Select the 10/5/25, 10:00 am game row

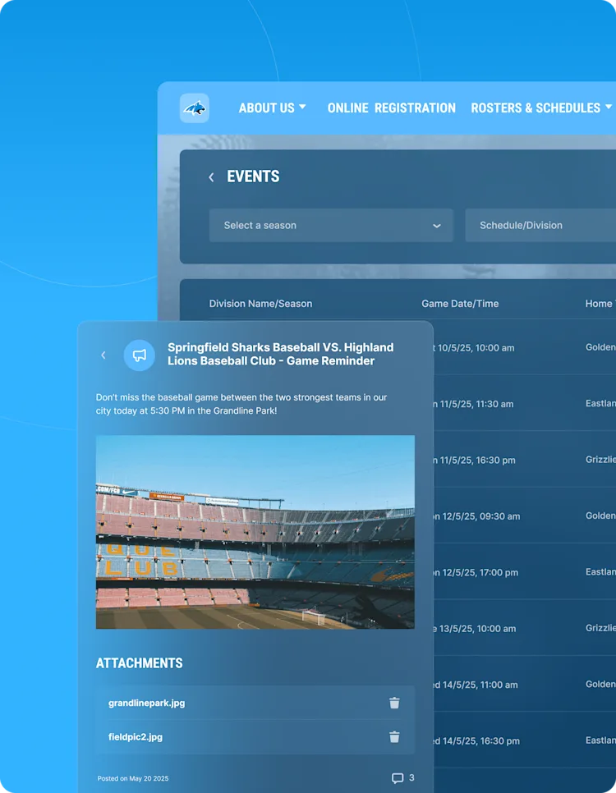(524, 347)
